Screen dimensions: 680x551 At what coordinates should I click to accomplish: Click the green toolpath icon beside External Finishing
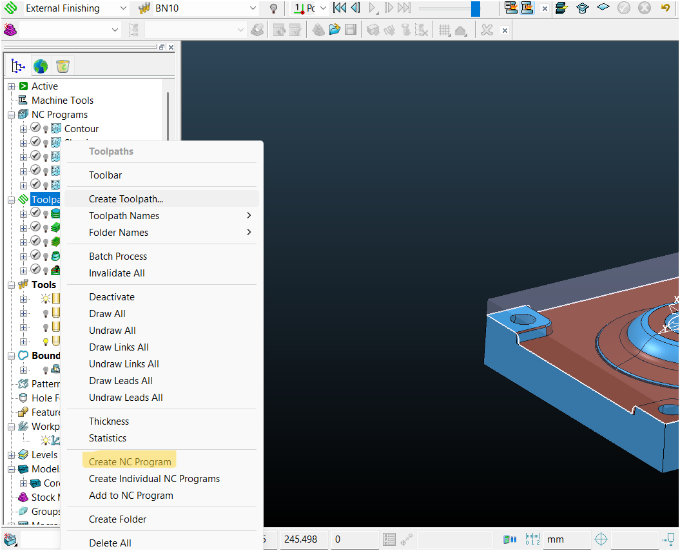(10, 8)
